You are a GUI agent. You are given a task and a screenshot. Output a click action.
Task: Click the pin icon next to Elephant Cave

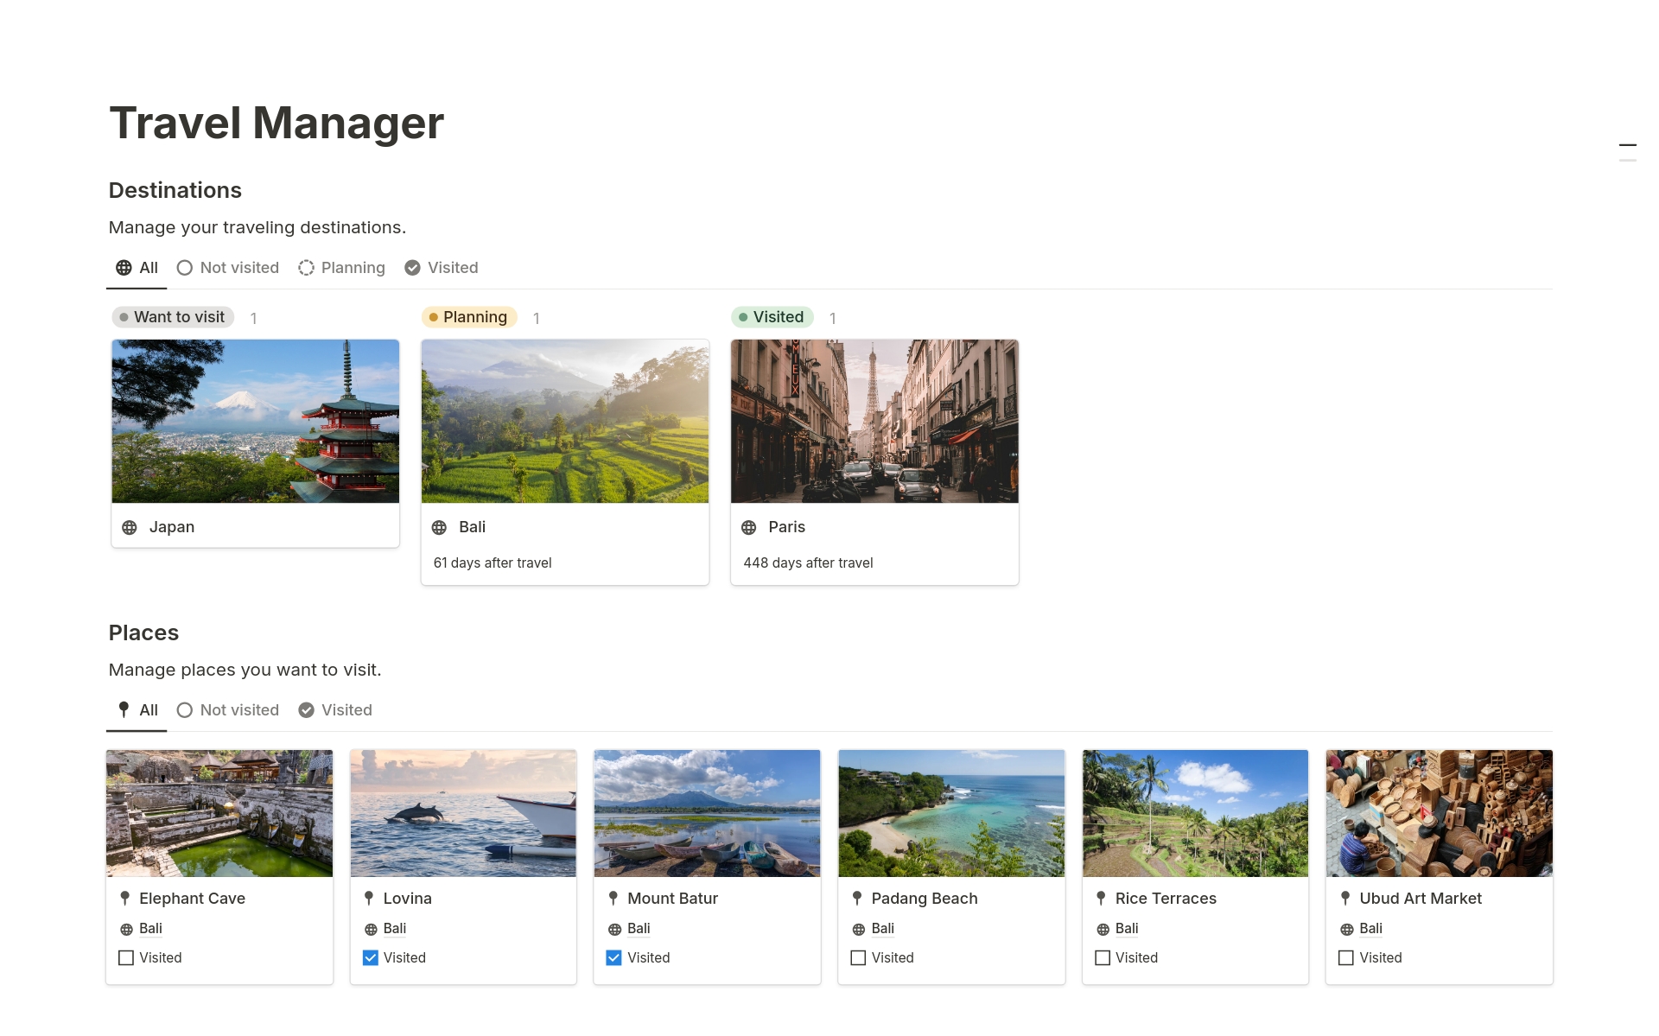tap(128, 899)
